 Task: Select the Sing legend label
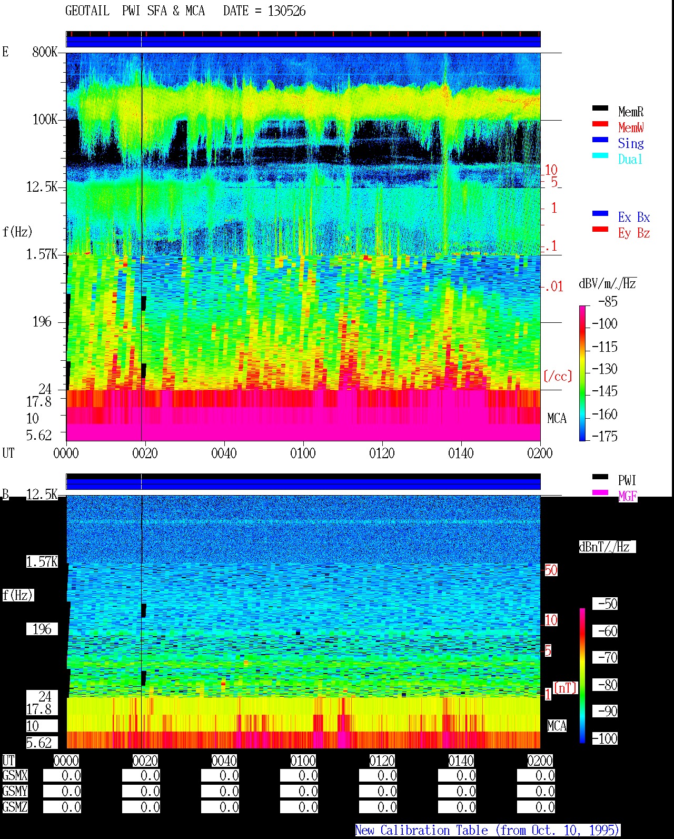pyautogui.click(x=631, y=143)
